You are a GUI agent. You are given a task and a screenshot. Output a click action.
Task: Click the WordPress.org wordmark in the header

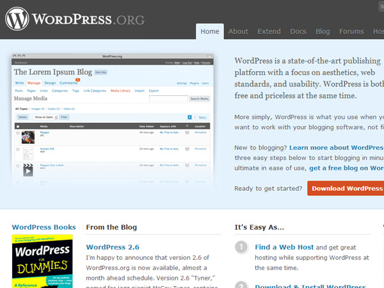click(88, 19)
